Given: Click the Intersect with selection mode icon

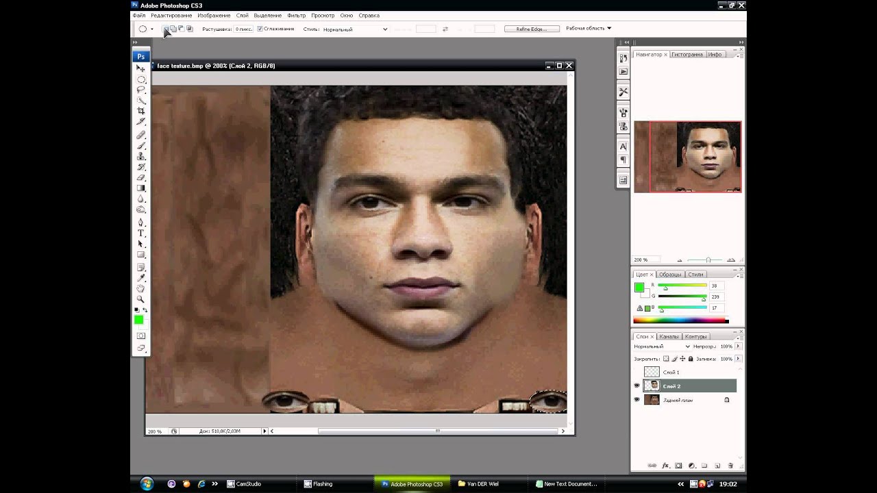Looking at the screenshot, I should click(190, 29).
